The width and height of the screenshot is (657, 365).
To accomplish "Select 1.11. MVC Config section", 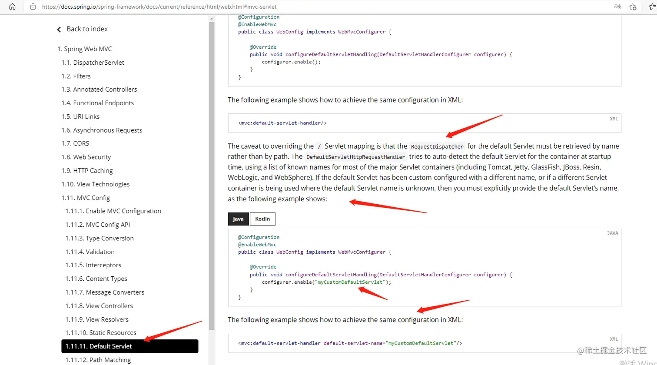I will coord(86,198).
